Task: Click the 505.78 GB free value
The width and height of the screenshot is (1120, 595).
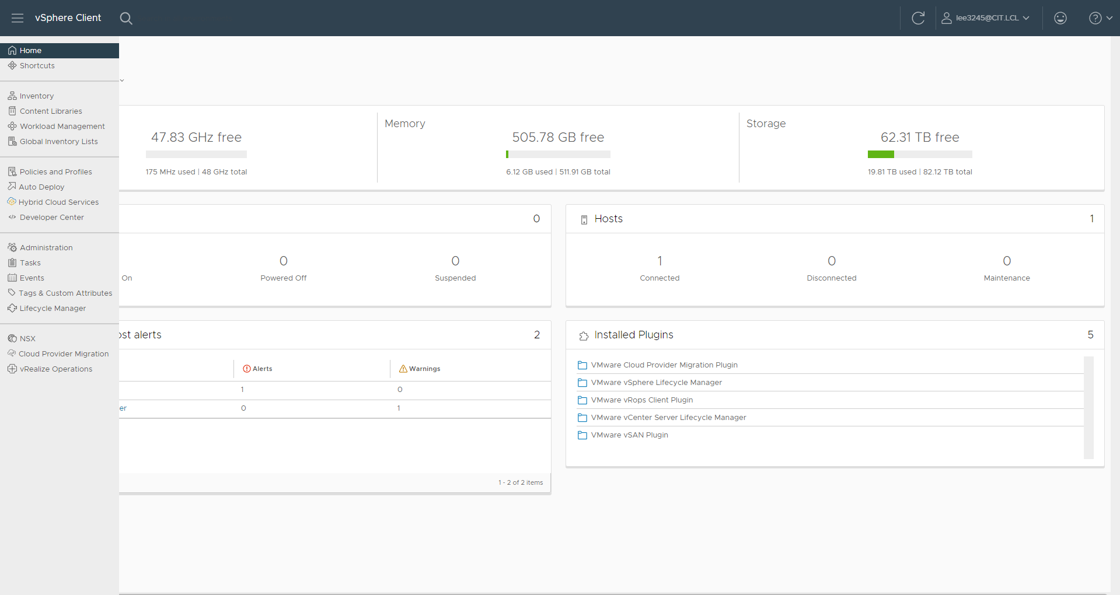Action: coord(558,138)
